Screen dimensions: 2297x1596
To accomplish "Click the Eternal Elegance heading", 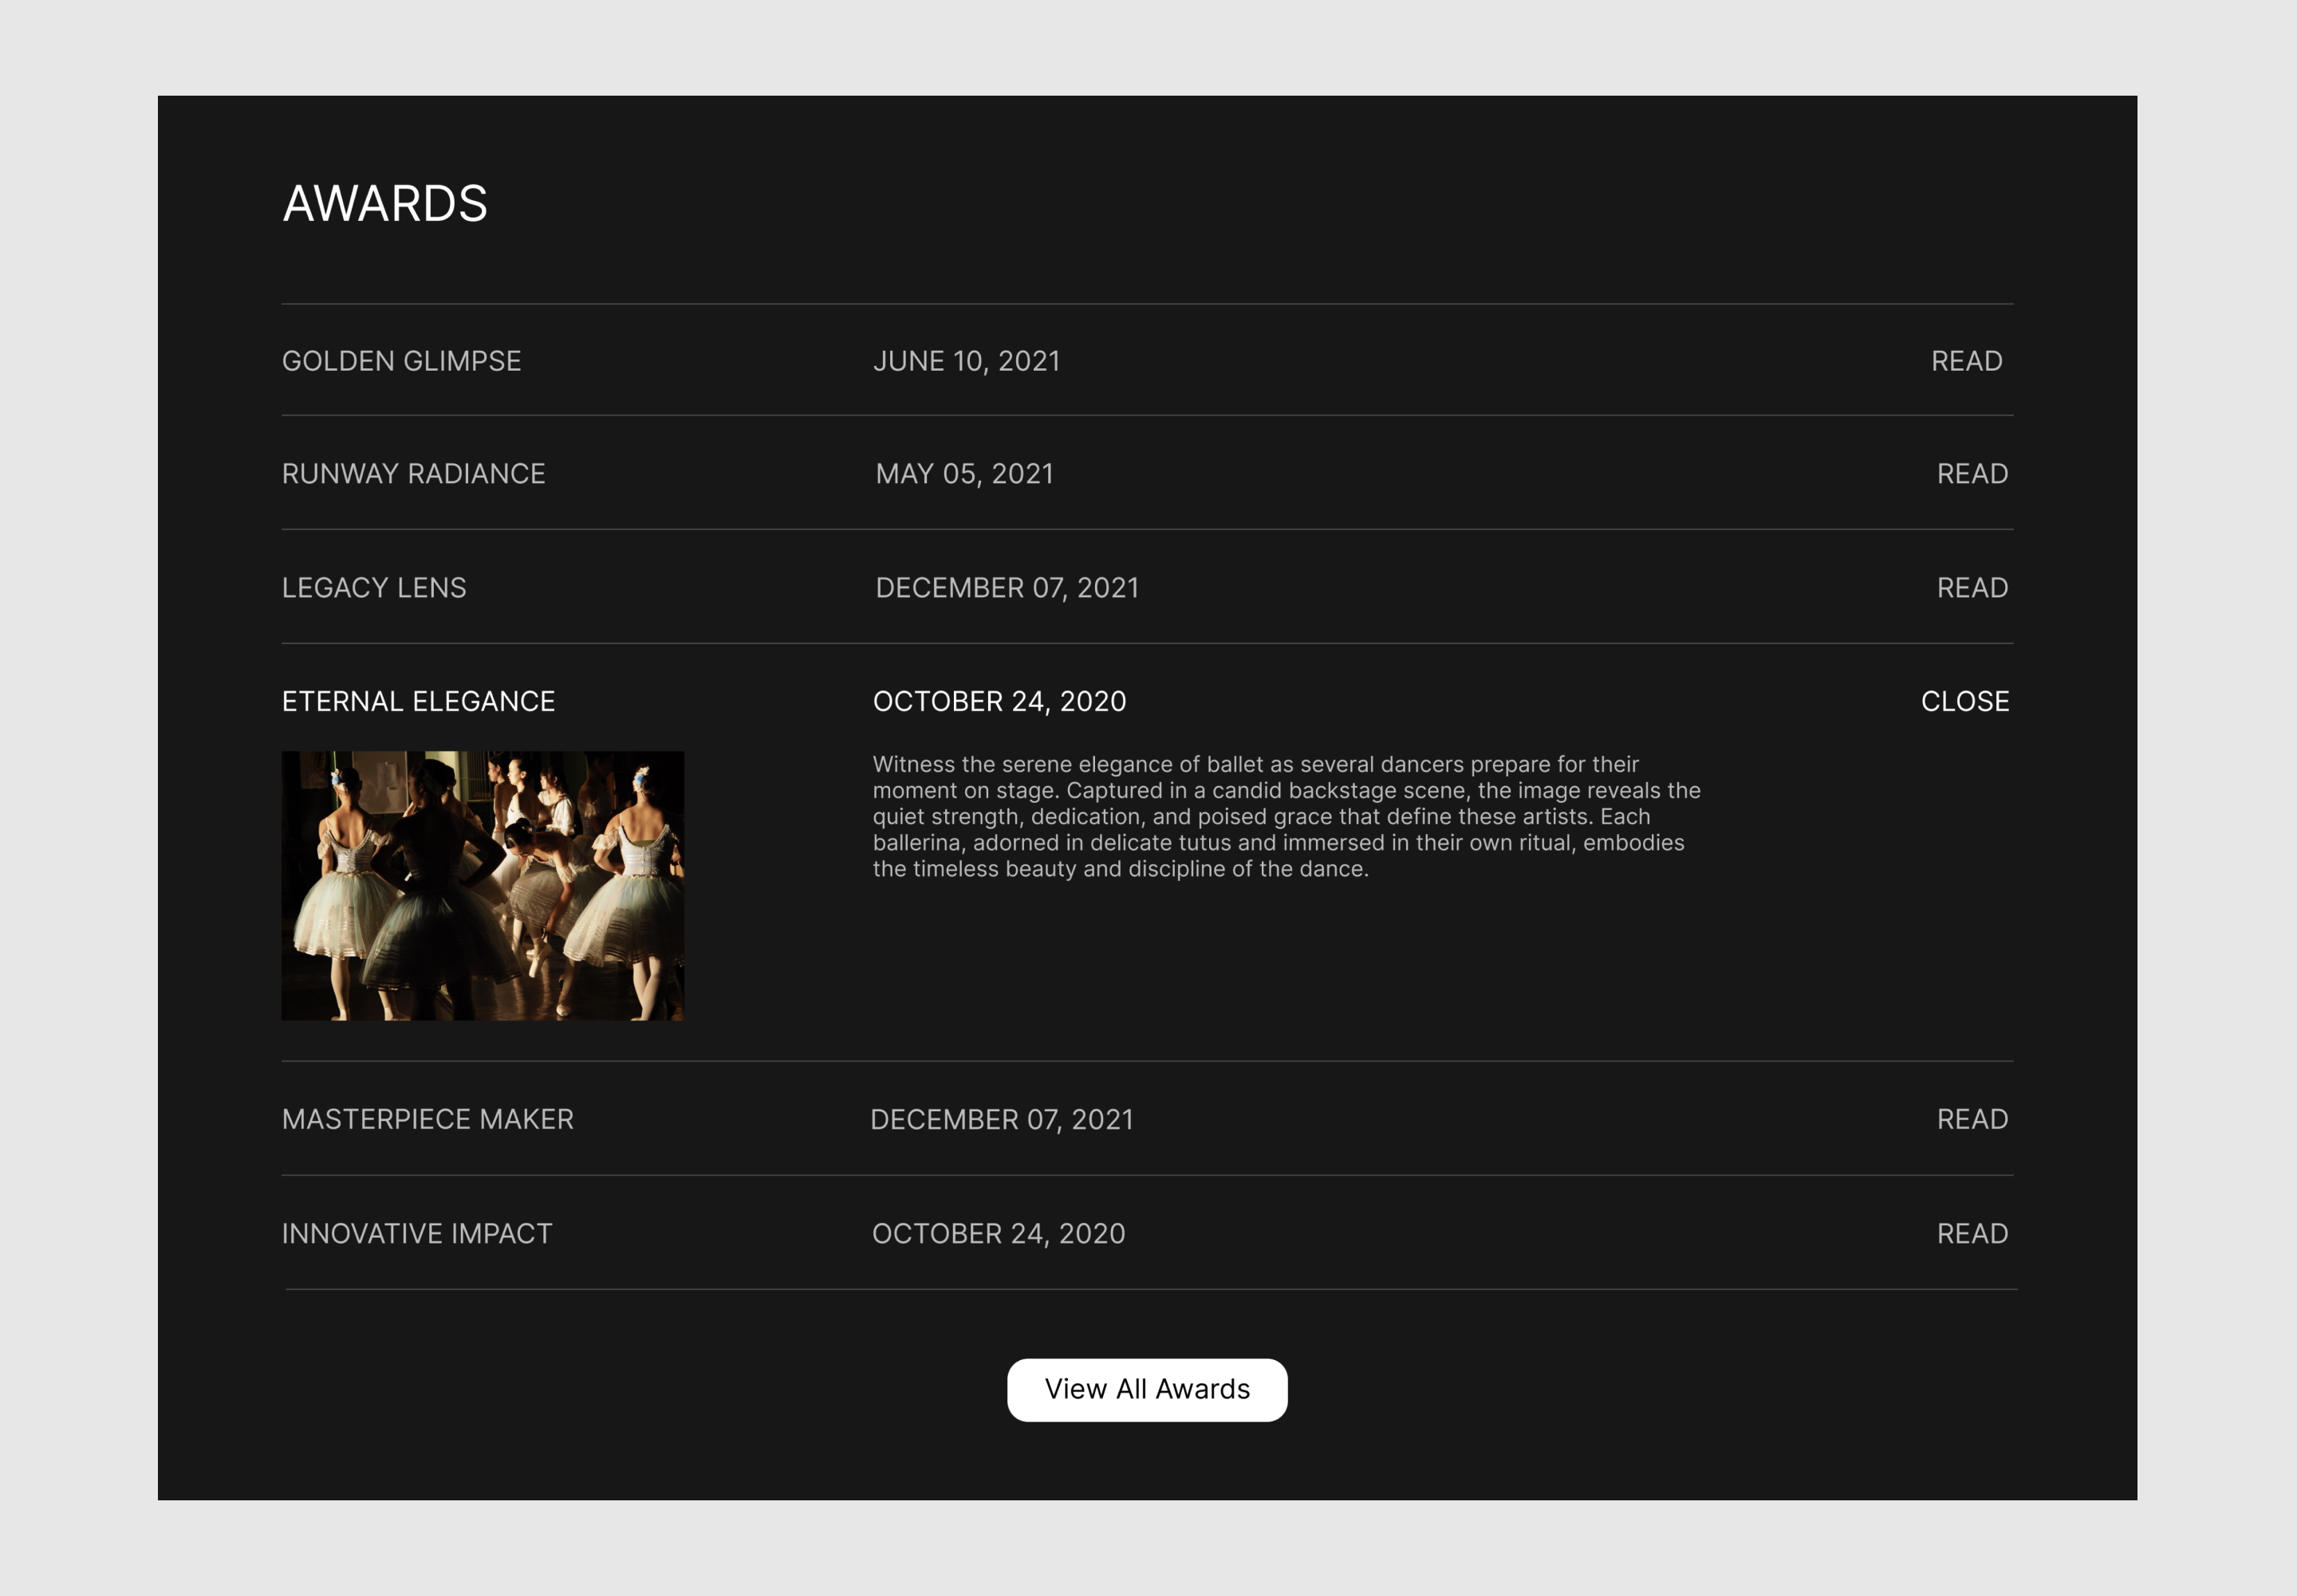I will pos(418,702).
